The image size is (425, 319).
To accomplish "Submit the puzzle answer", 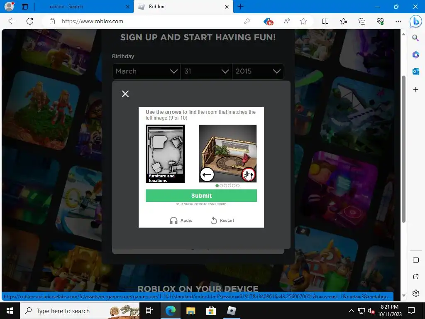I will tap(201, 196).
